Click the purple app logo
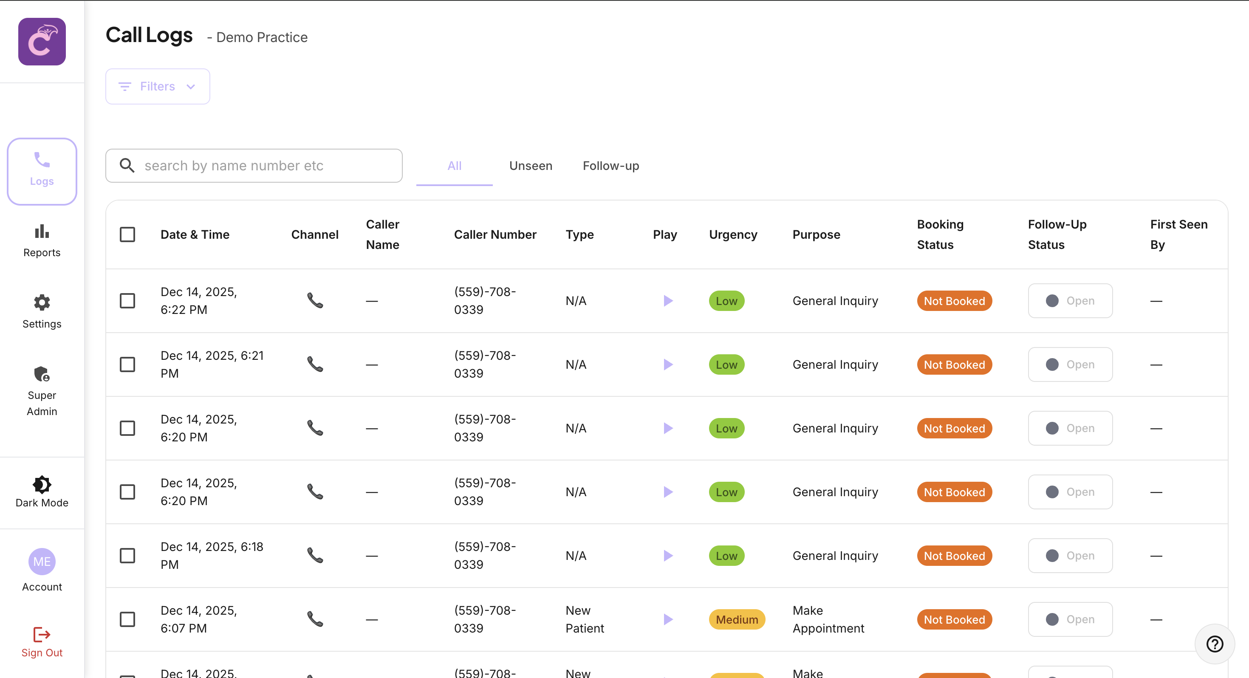The height and width of the screenshot is (678, 1249). click(42, 42)
